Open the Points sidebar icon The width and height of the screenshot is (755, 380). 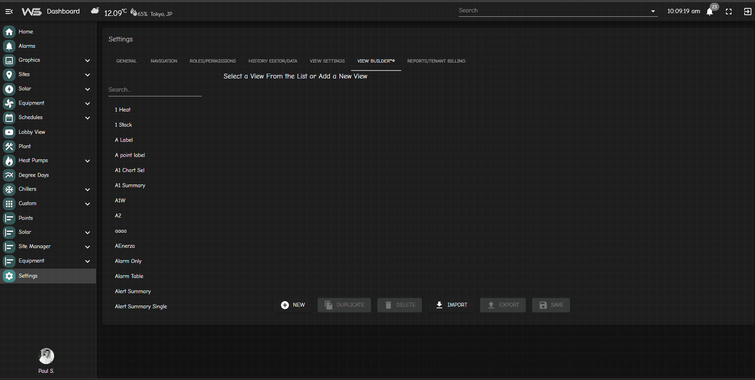tap(9, 218)
